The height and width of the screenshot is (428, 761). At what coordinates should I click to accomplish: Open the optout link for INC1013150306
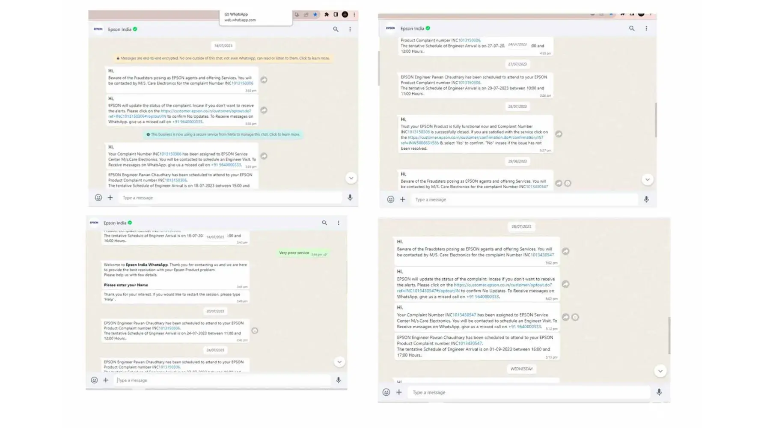tap(180, 113)
